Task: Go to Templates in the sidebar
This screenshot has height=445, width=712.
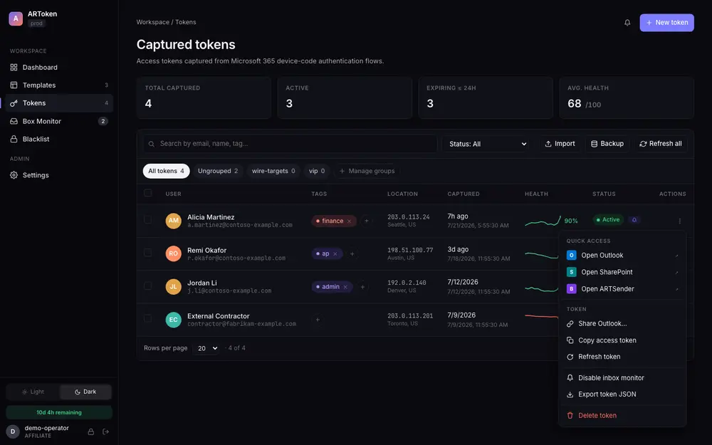Action: pos(59,85)
